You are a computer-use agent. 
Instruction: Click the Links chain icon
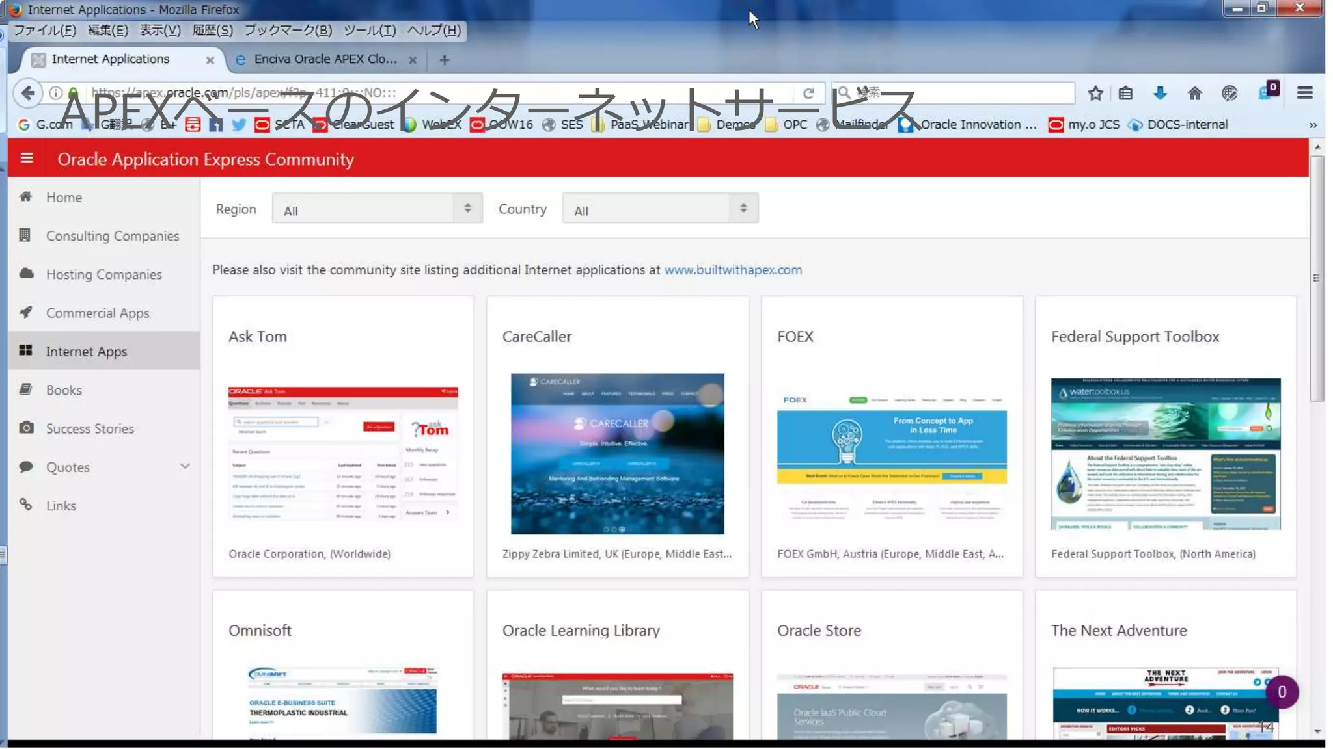click(25, 505)
